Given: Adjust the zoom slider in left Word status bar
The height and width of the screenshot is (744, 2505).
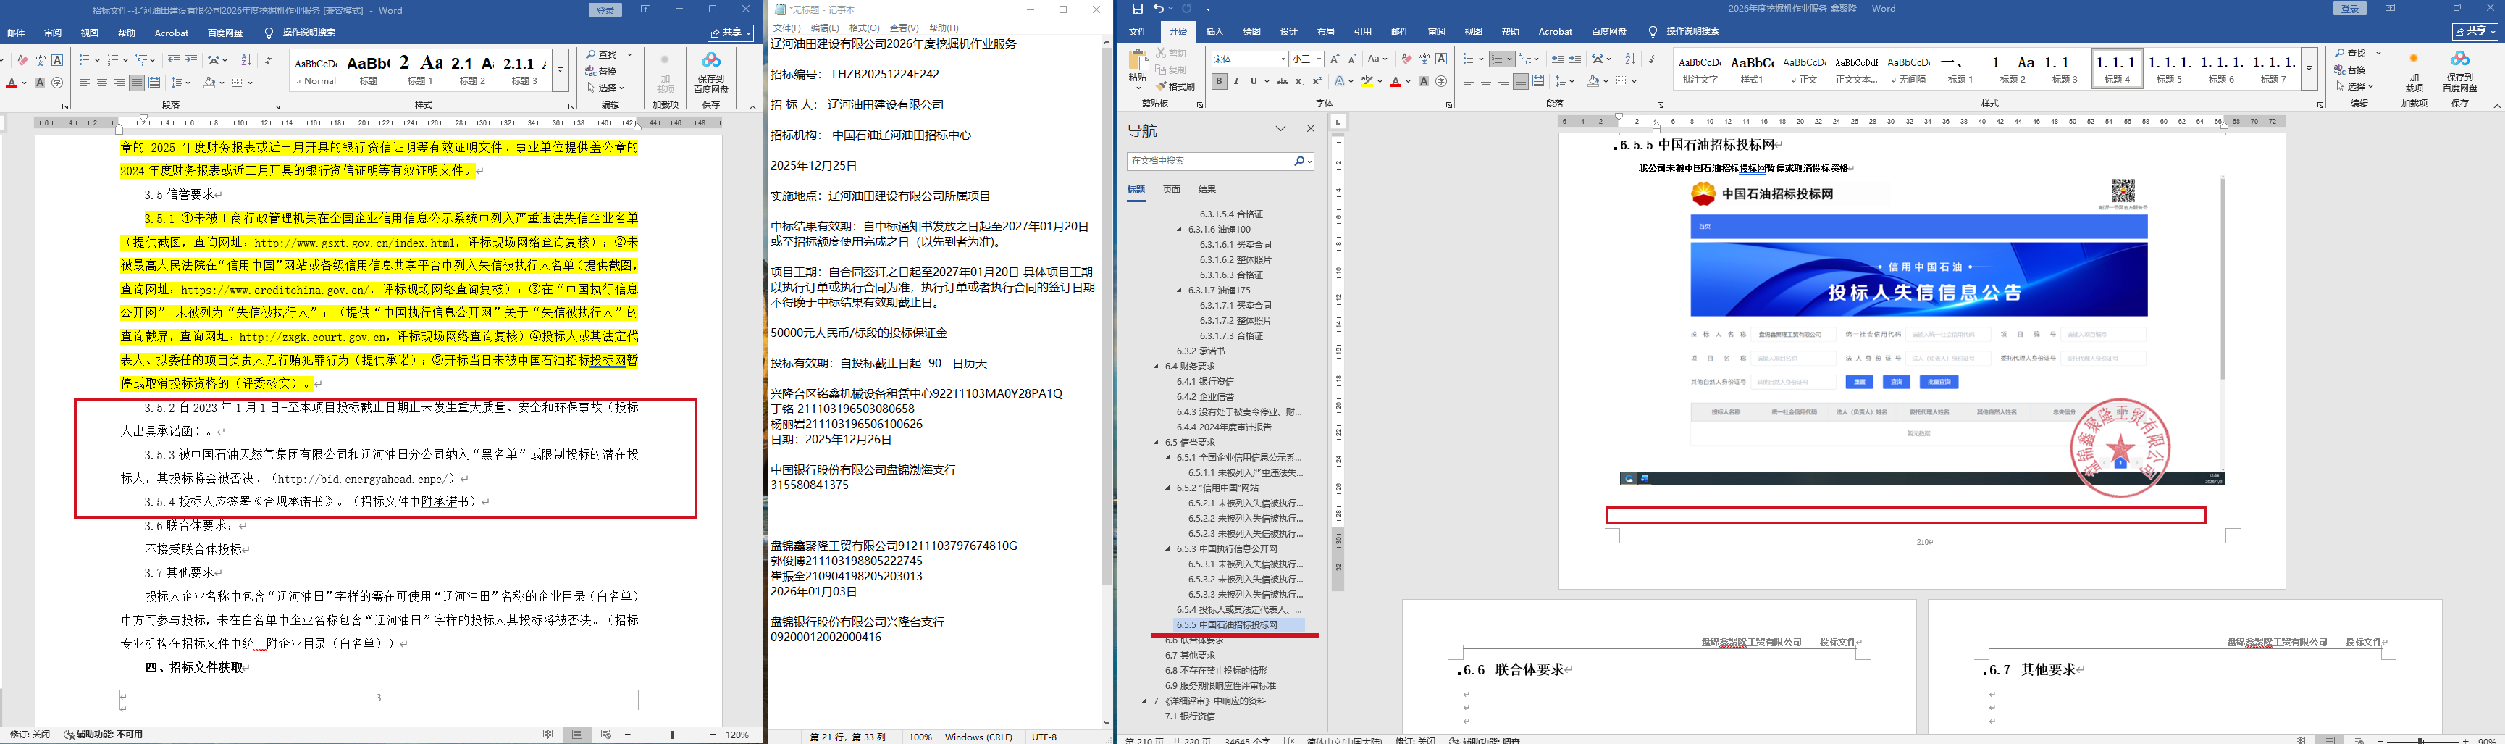Looking at the screenshot, I should pyautogui.click(x=671, y=735).
